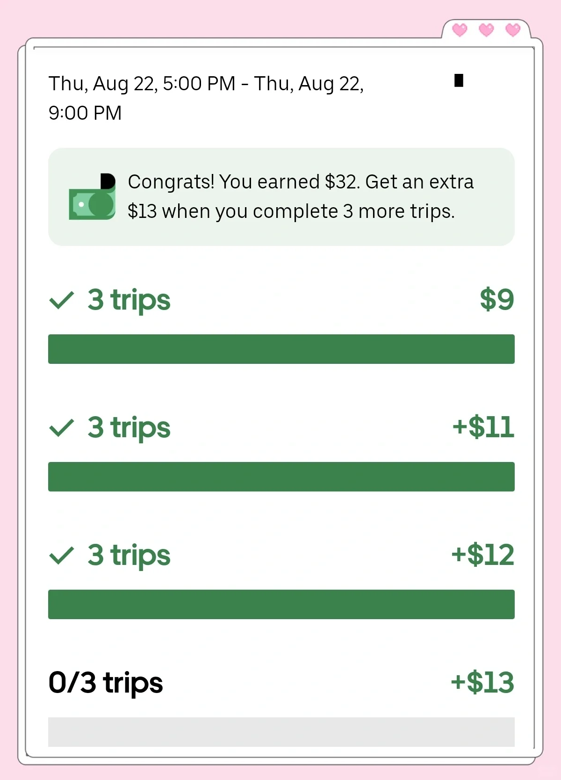Click the +$13 reward amount
561x780 pixels.
482,682
